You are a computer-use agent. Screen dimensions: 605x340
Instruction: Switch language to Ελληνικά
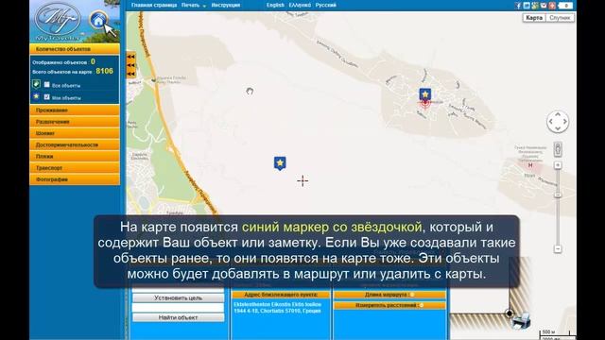(x=300, y=5)
